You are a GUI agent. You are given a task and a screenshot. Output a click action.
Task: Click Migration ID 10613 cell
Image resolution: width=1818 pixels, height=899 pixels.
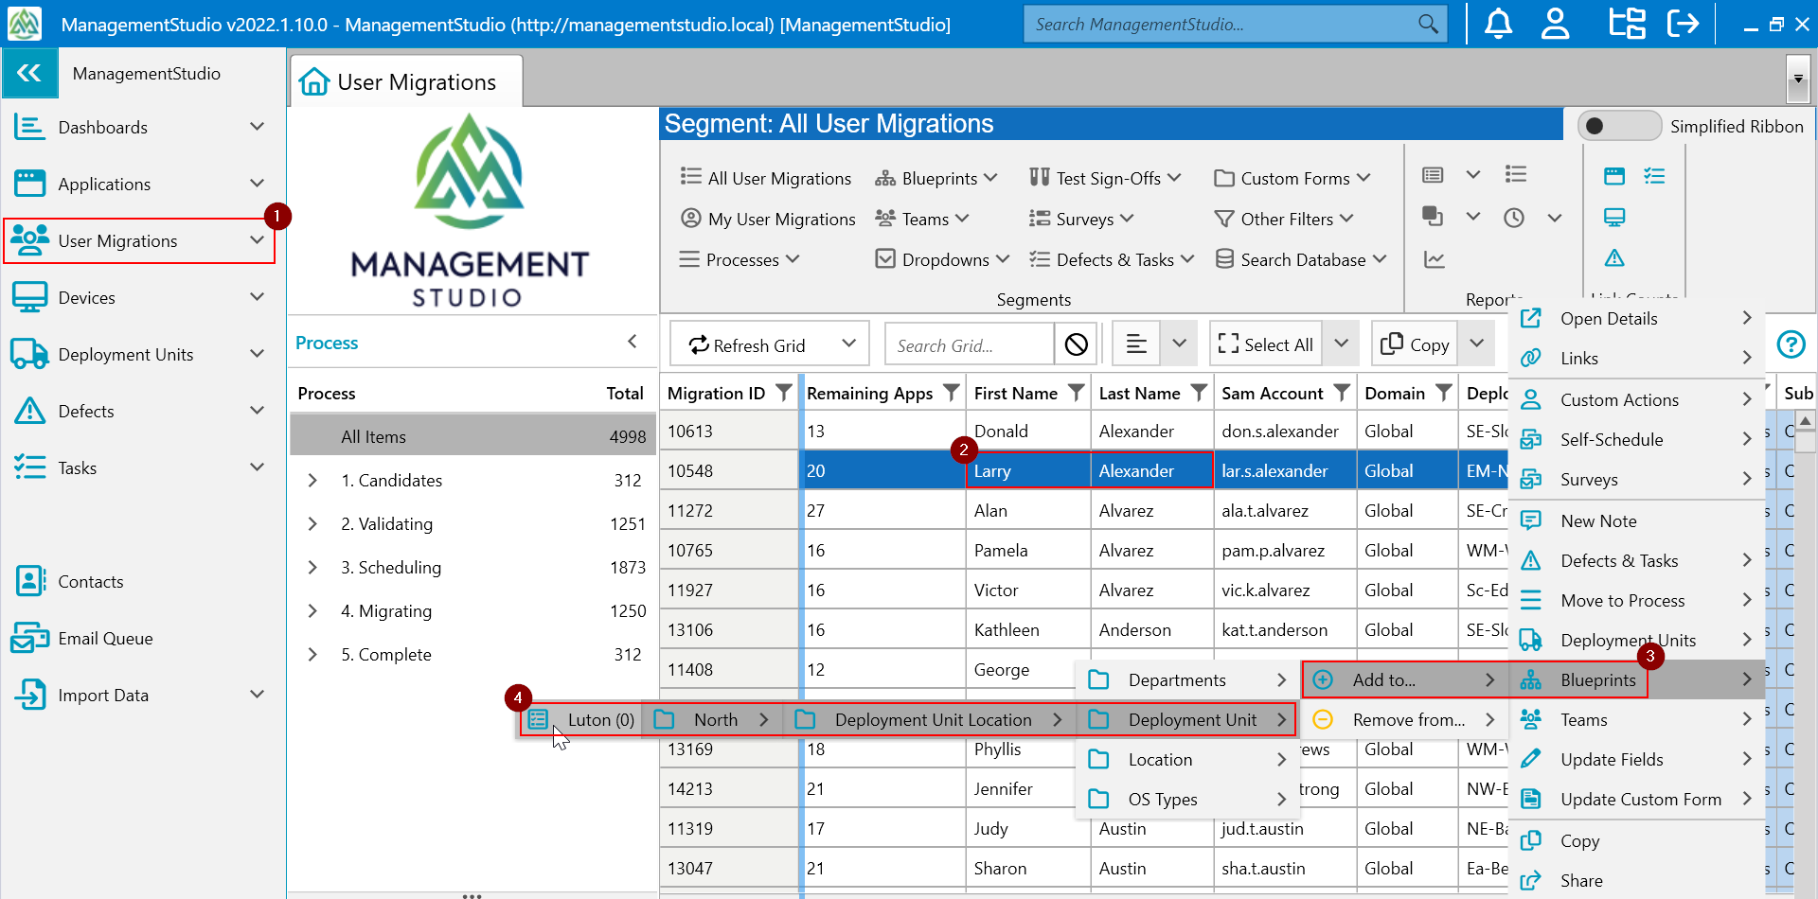pos(729,432)
